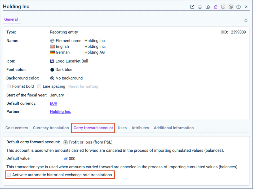The height and width of the screenshot is (189, 253).
Task: Click the LucaNet Ball logo icon
Action: point(52,61)
